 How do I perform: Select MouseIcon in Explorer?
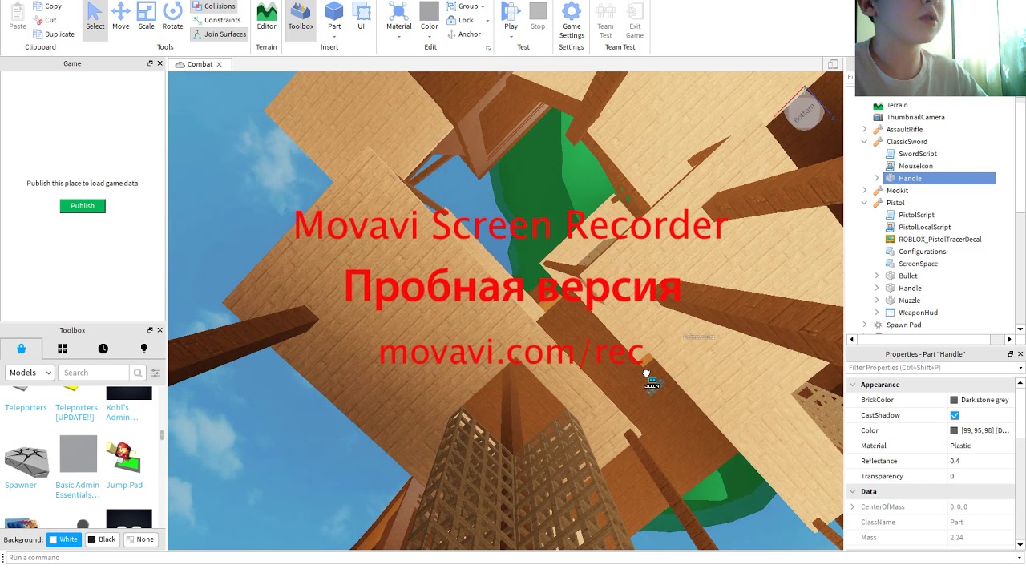coord(915,166)
